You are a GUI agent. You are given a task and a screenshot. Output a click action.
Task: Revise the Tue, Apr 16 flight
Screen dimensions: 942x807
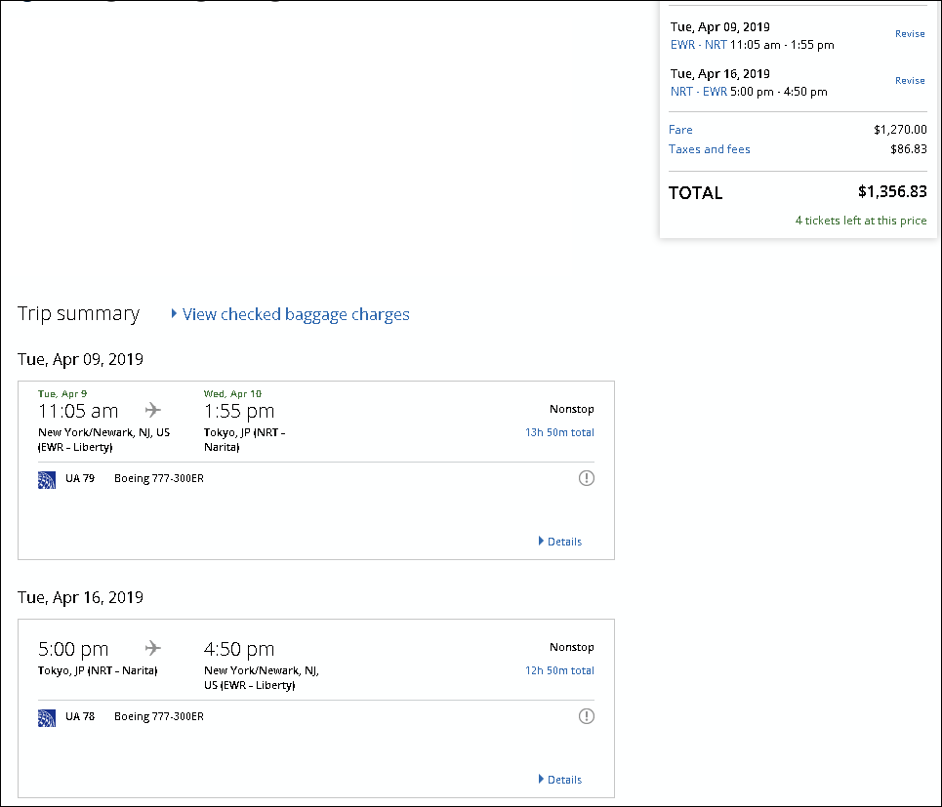pos(910,81)
